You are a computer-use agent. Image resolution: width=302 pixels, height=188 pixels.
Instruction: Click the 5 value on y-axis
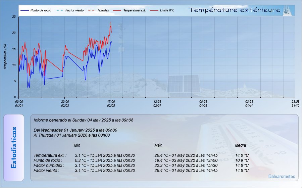(x=15, y=81)
